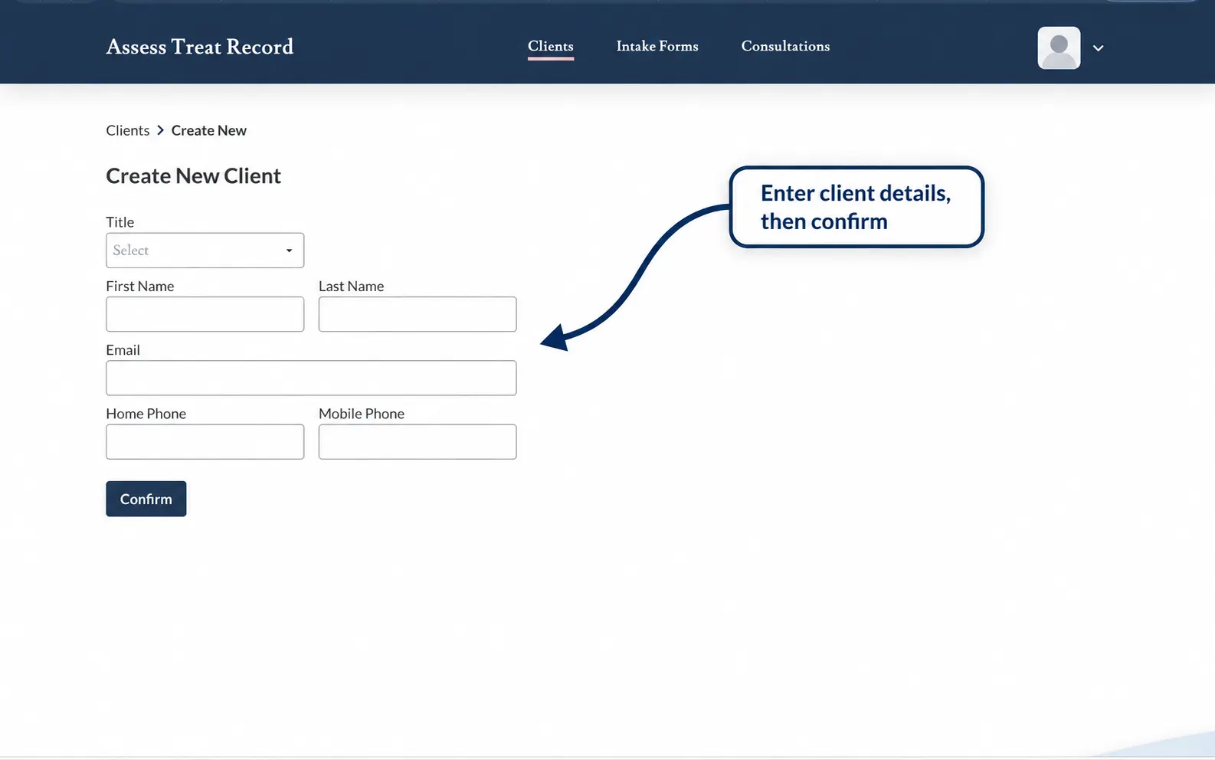The image size is (1215, 760).
Task: Switch to the Consultations tab
Action: tap(785, 46)
